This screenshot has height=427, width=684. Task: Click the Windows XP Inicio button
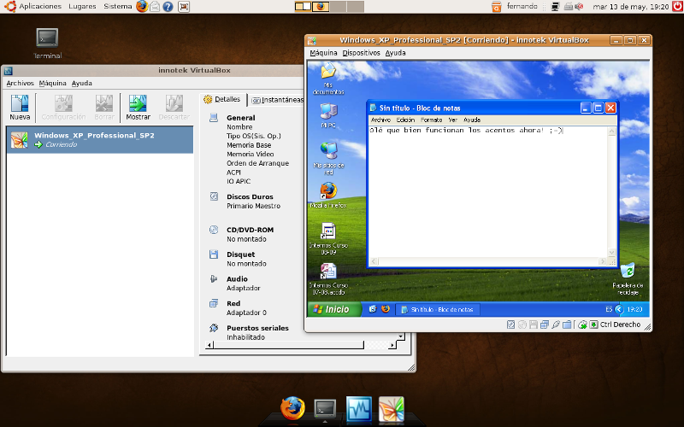pyautogui.click(x=333, y=309)
